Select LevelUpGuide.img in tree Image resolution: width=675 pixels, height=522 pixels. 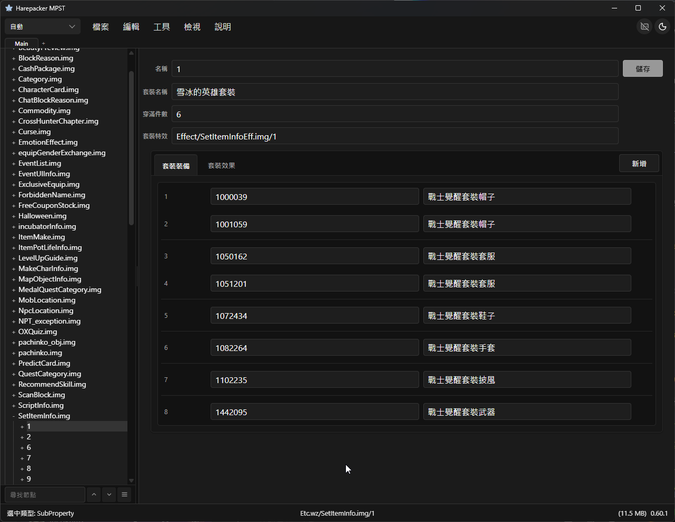tap(48, 258)
